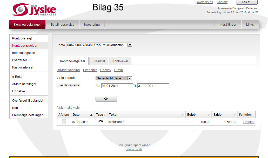Open the Konti og betalinger menu
This screenshot has height=158, width=268.
click(27, 24)
